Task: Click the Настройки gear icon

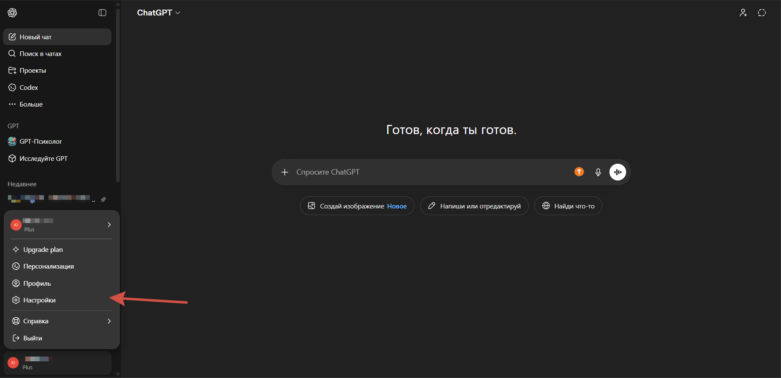Action: click(16, 300)
